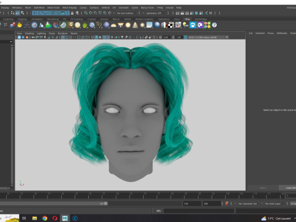This screenshot has height=222, width=296.
Task: Click the Attribute Editor Focus menu
Action: pyautogui.click(x=271, y=33)
